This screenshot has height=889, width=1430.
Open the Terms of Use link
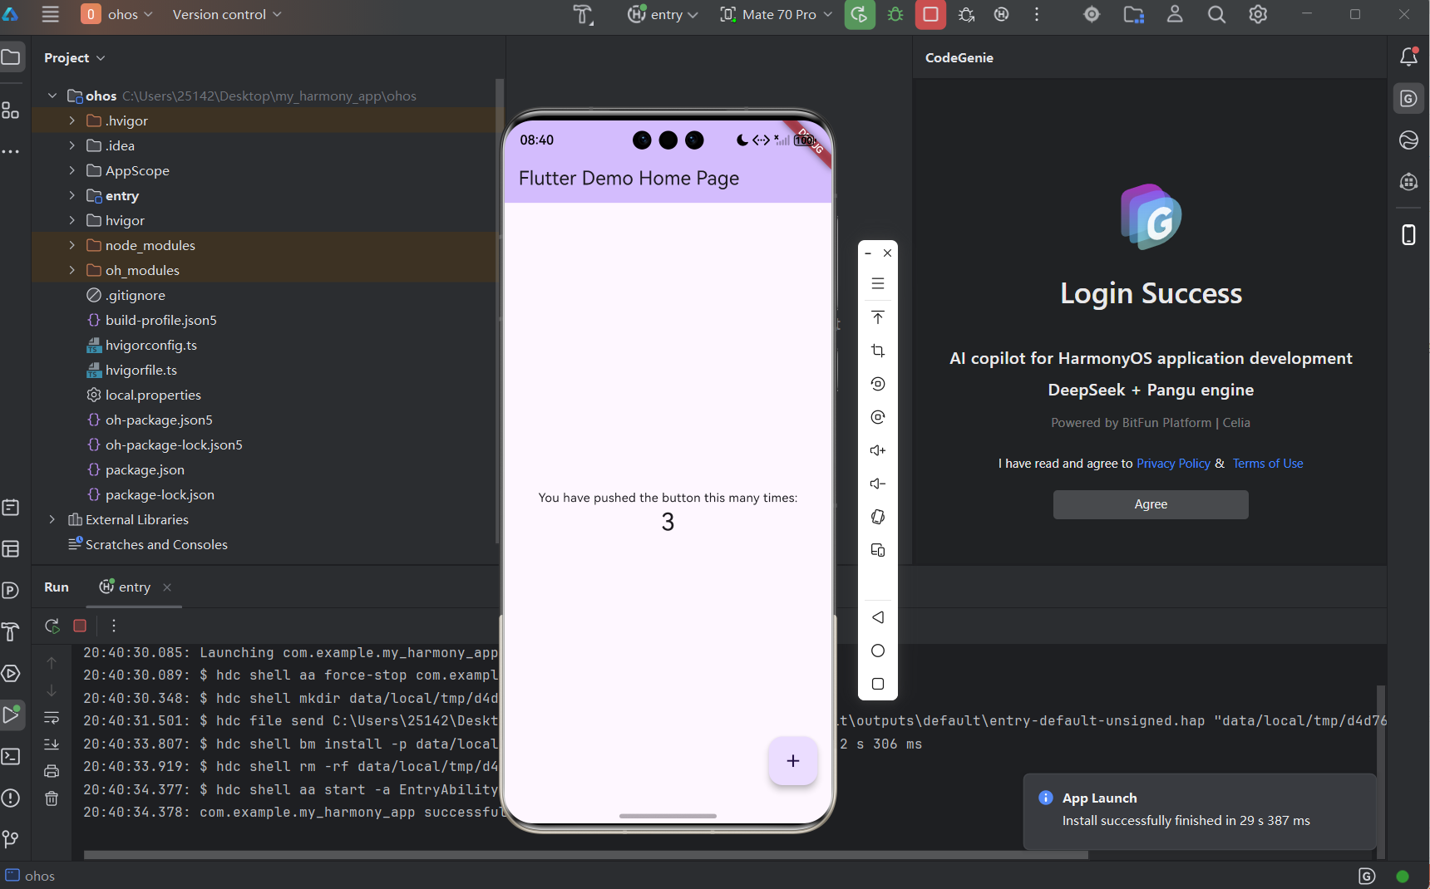pyautogui.click(x=1268, y=464)
